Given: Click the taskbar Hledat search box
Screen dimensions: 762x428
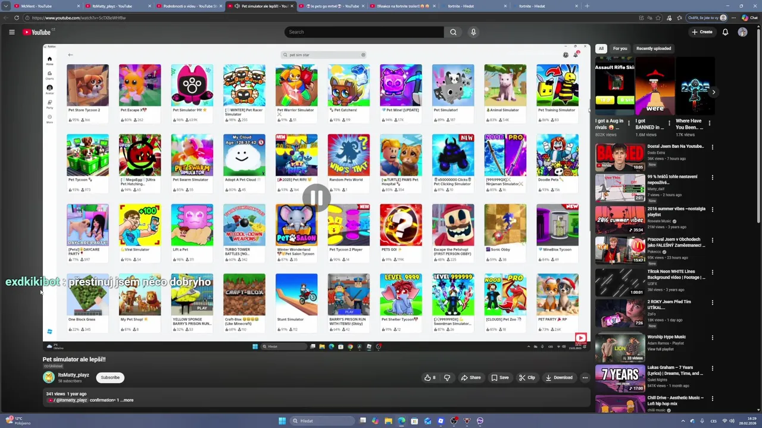Looking at the screenshot, I should 322,421.
